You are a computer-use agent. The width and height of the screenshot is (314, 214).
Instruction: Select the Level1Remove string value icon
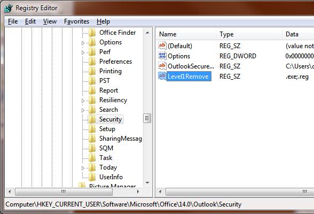click(x=162, y=76)
